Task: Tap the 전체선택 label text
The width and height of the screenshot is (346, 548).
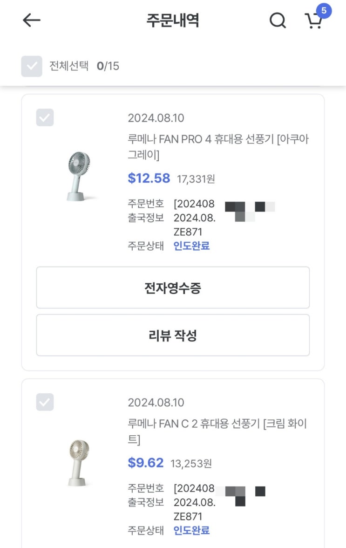Action: coord(68,66)
